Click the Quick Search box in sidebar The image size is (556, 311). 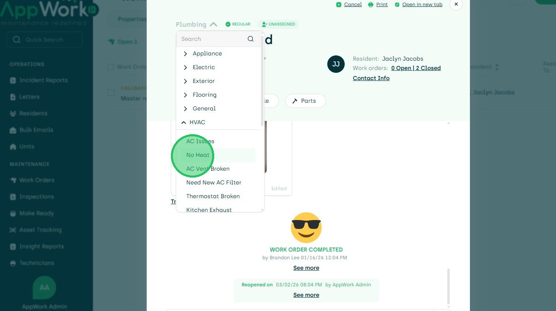[44, 40]
